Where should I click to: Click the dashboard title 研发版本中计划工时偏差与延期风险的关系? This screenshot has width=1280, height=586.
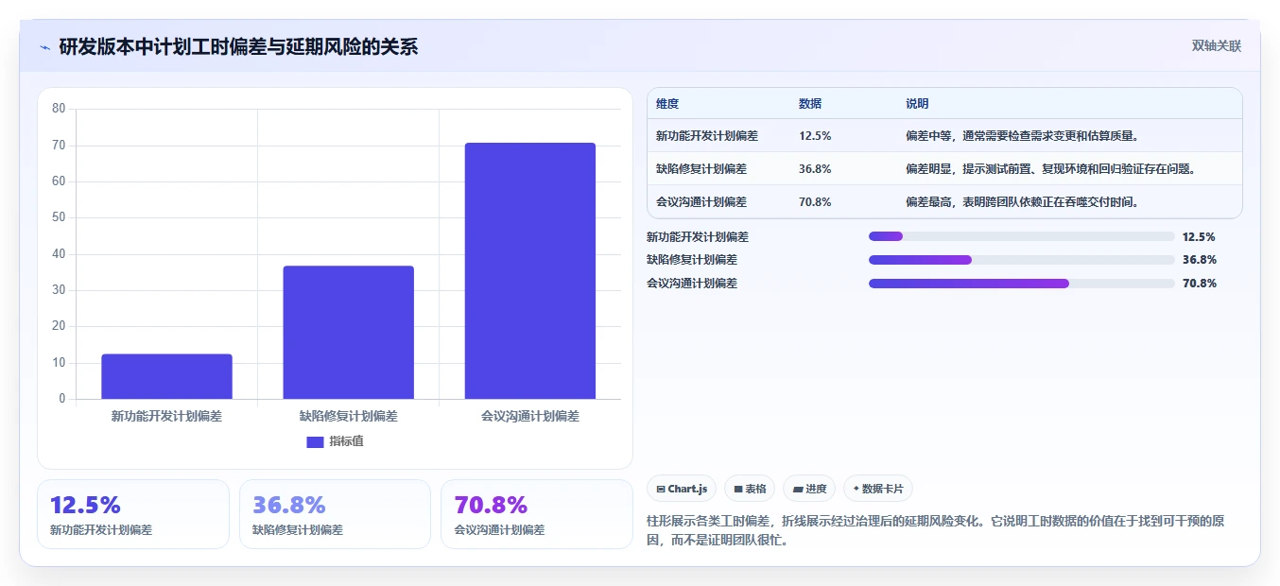coord(238,47)
